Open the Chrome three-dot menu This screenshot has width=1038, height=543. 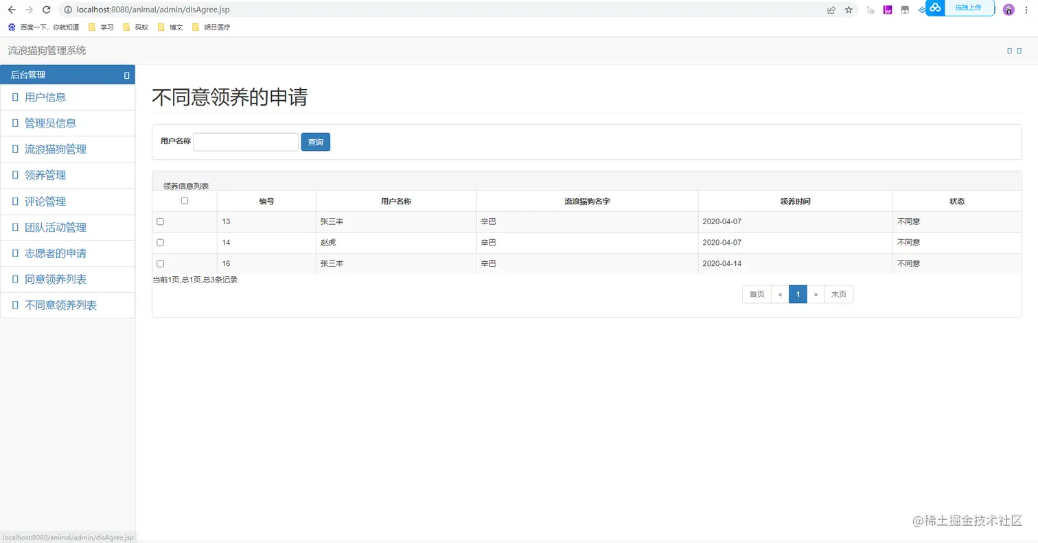1026,10
